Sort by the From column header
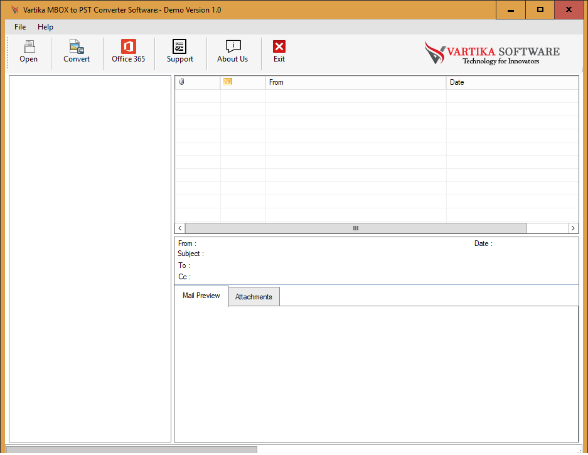The height and width of the screenshot is (455, 588). (356, 82)
